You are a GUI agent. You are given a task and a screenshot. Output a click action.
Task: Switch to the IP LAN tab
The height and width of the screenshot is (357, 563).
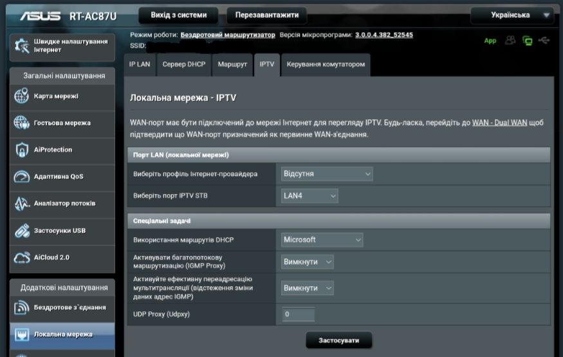[x=140, y=64]
